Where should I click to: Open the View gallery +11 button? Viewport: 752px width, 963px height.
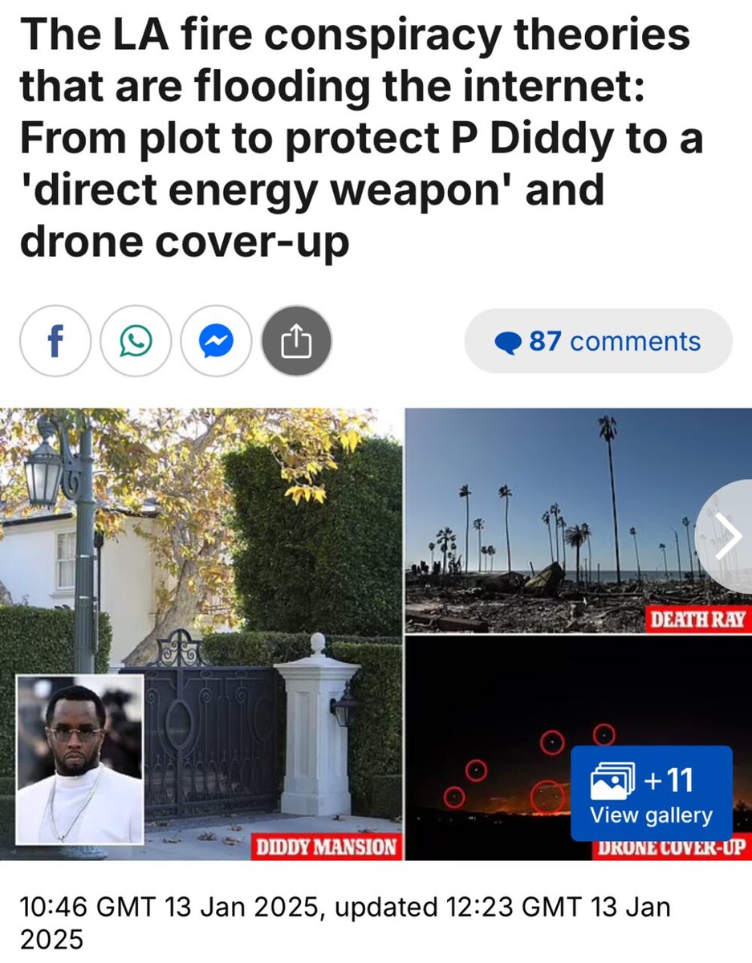(x=652, y=793)
